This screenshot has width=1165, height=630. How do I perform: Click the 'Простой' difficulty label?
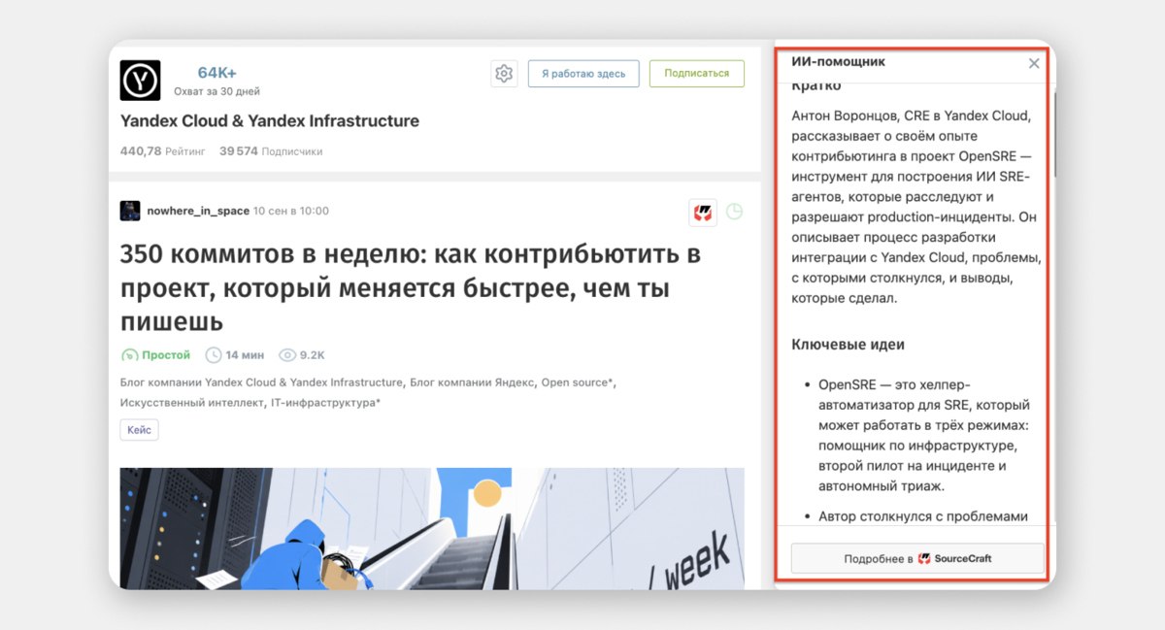pyautogui.click(x=166, y=355)
